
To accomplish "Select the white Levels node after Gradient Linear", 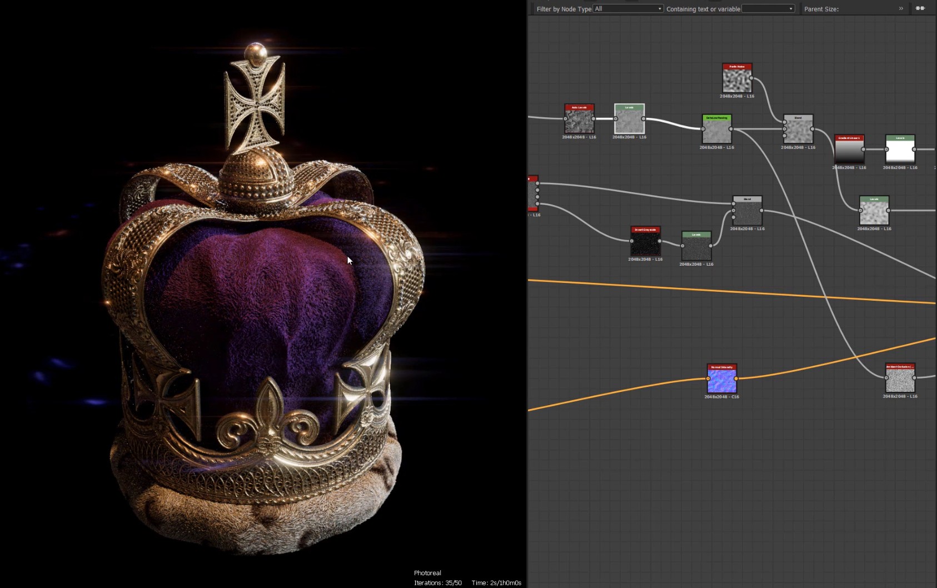I will coord(900,150).
